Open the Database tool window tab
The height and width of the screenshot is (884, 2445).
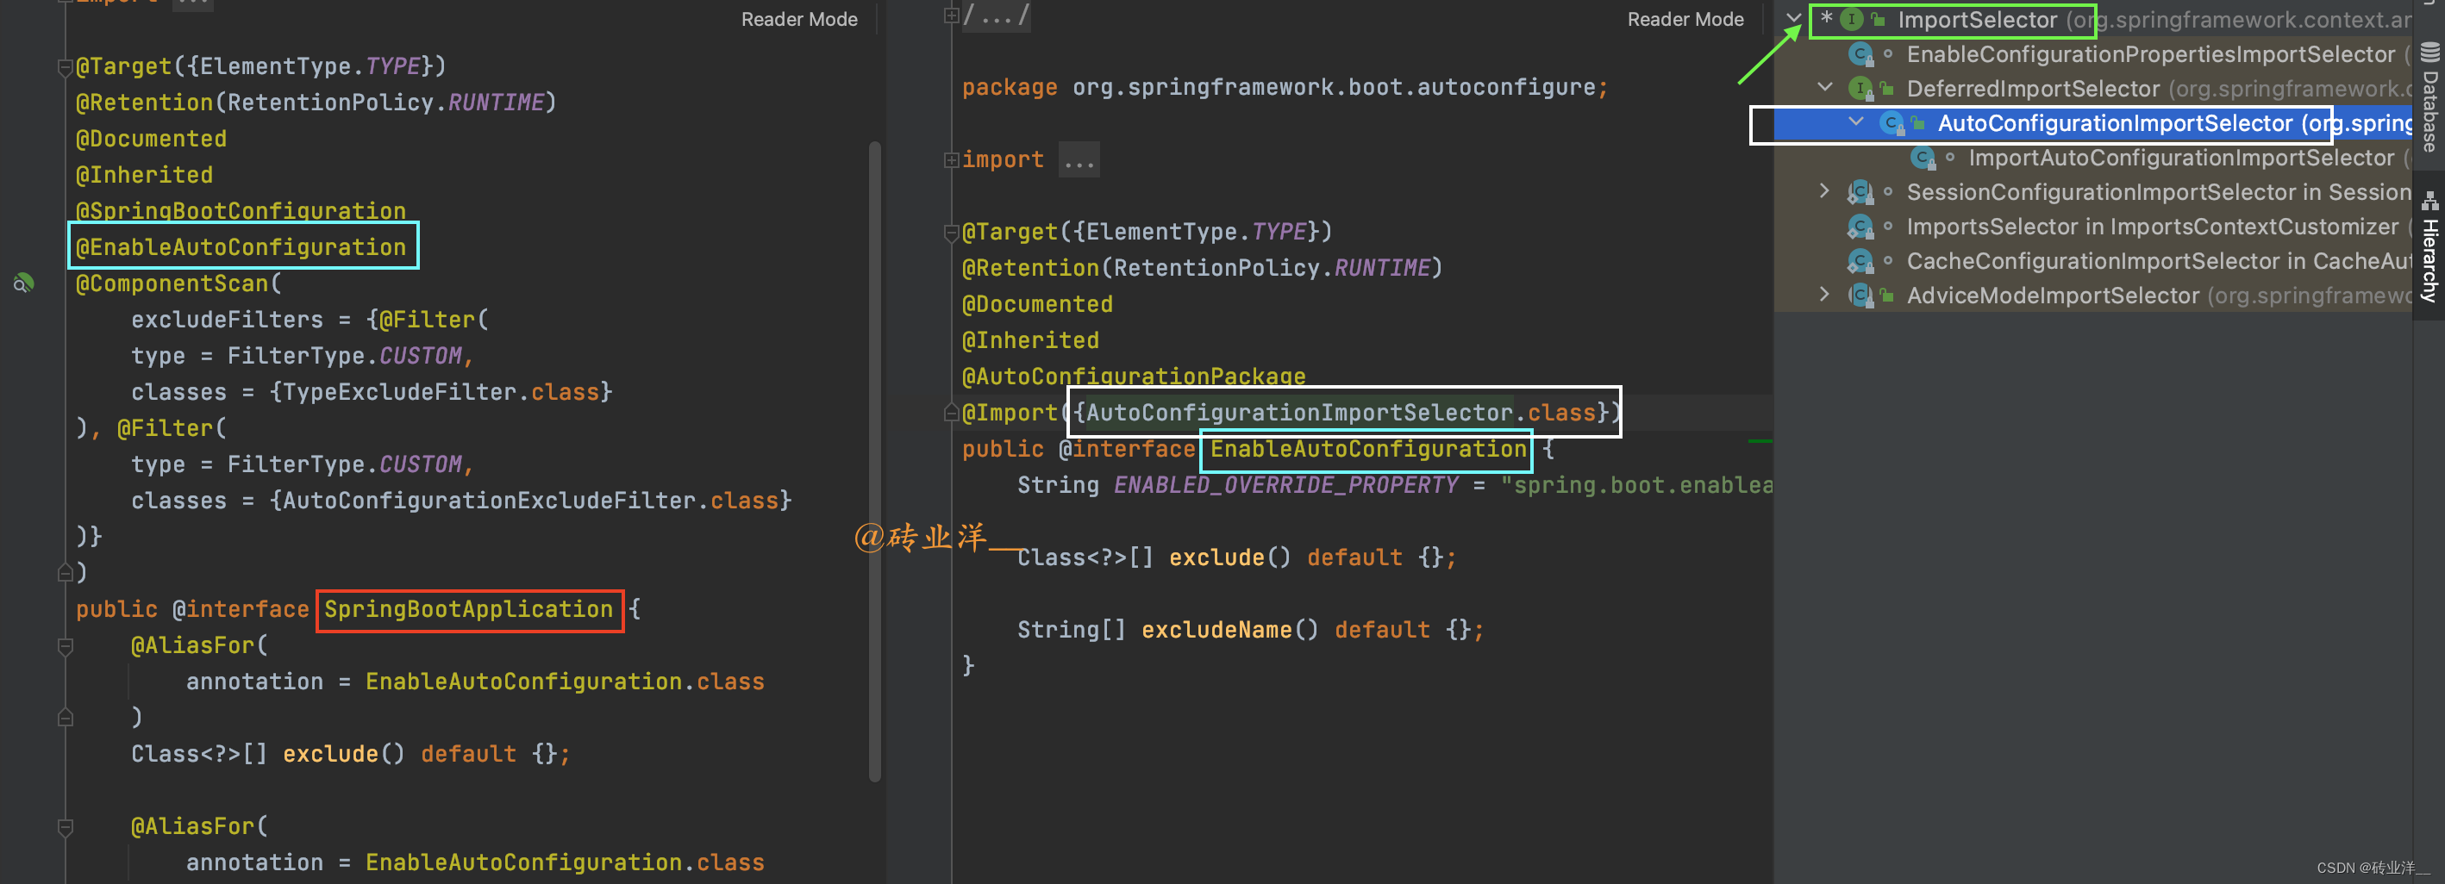[x=2429, y=96]
